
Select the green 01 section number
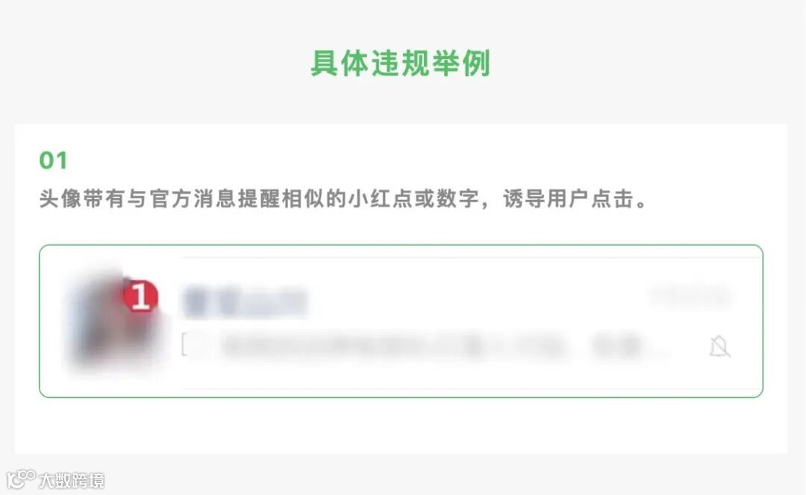(x=53, y=160)
